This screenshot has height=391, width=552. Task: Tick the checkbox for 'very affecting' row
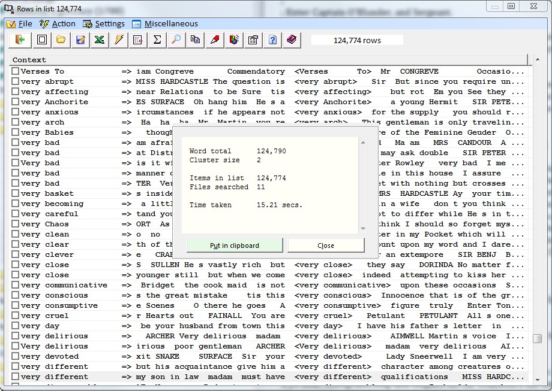(16, 92)
